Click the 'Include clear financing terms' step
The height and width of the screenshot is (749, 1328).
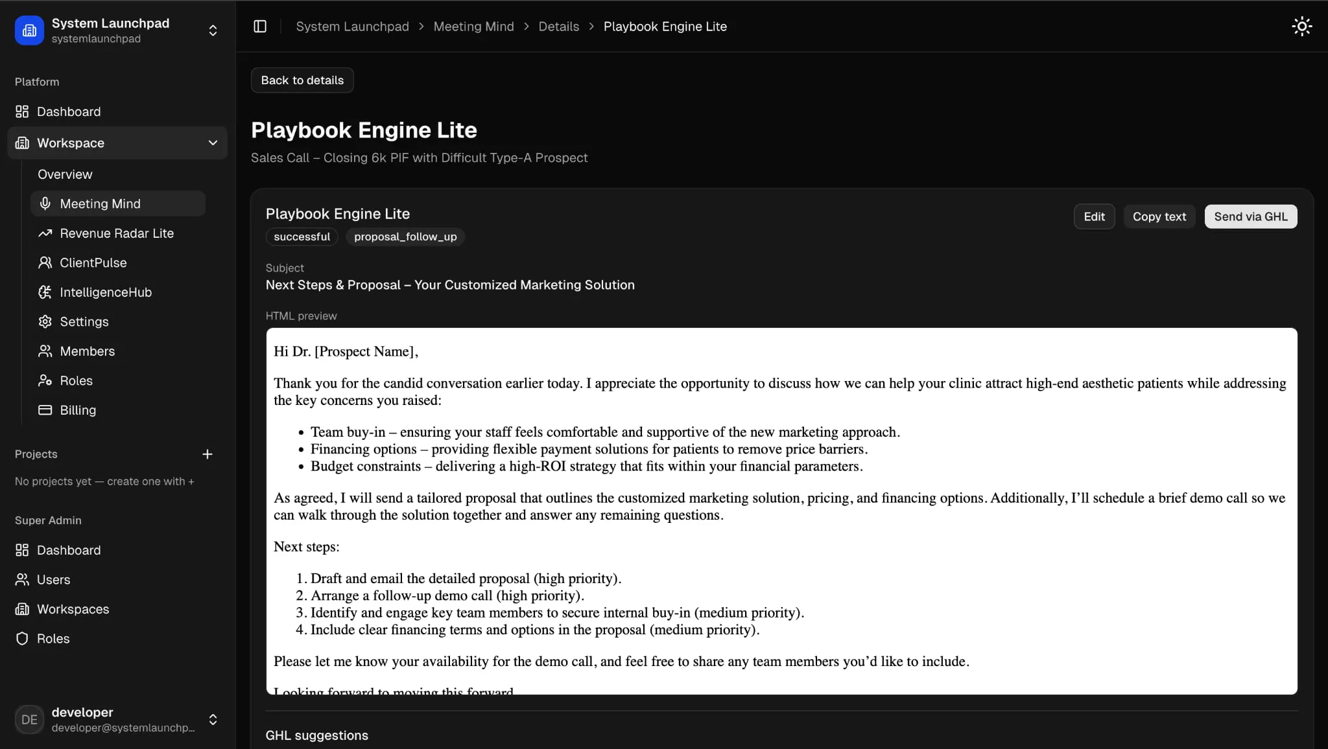tap(535, 630)
